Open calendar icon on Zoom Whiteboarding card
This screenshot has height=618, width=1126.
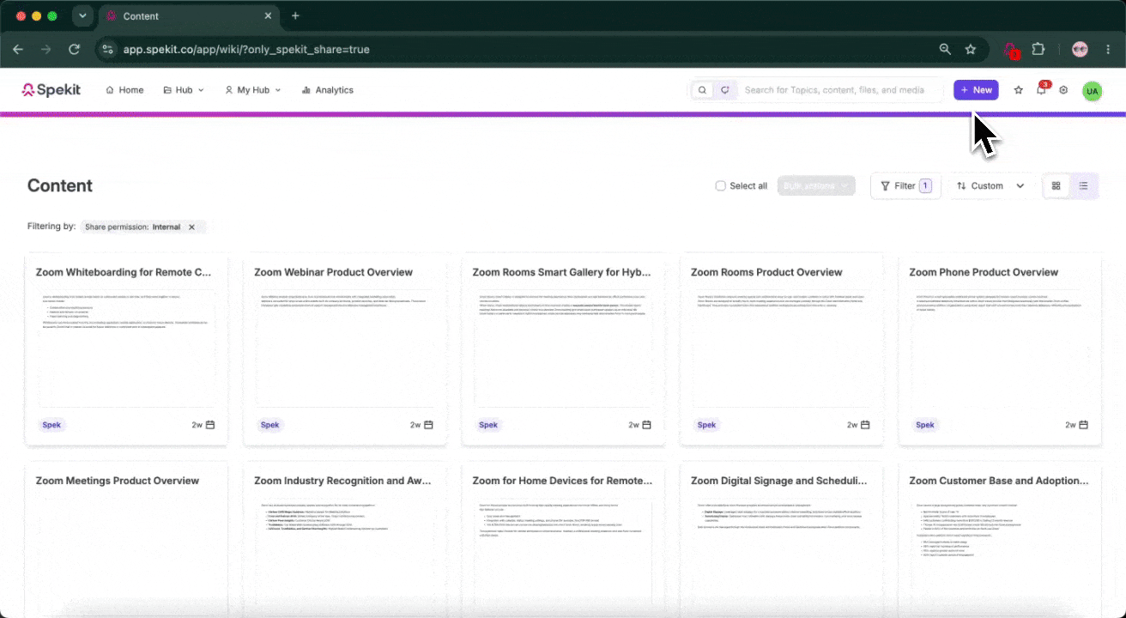coord(210,425)
